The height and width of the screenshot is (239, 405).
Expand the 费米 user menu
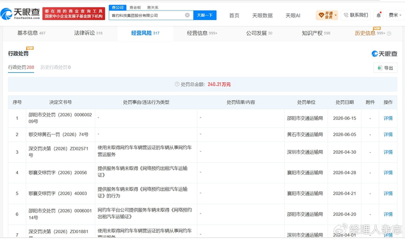pyautogui.click(x=395, y=15)
